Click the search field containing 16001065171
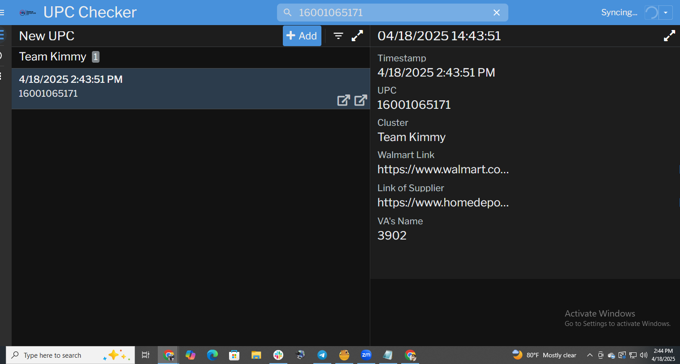 point(390,13)
